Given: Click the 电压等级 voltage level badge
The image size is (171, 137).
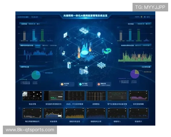Looking at the screenshot, I should [67, 84].
